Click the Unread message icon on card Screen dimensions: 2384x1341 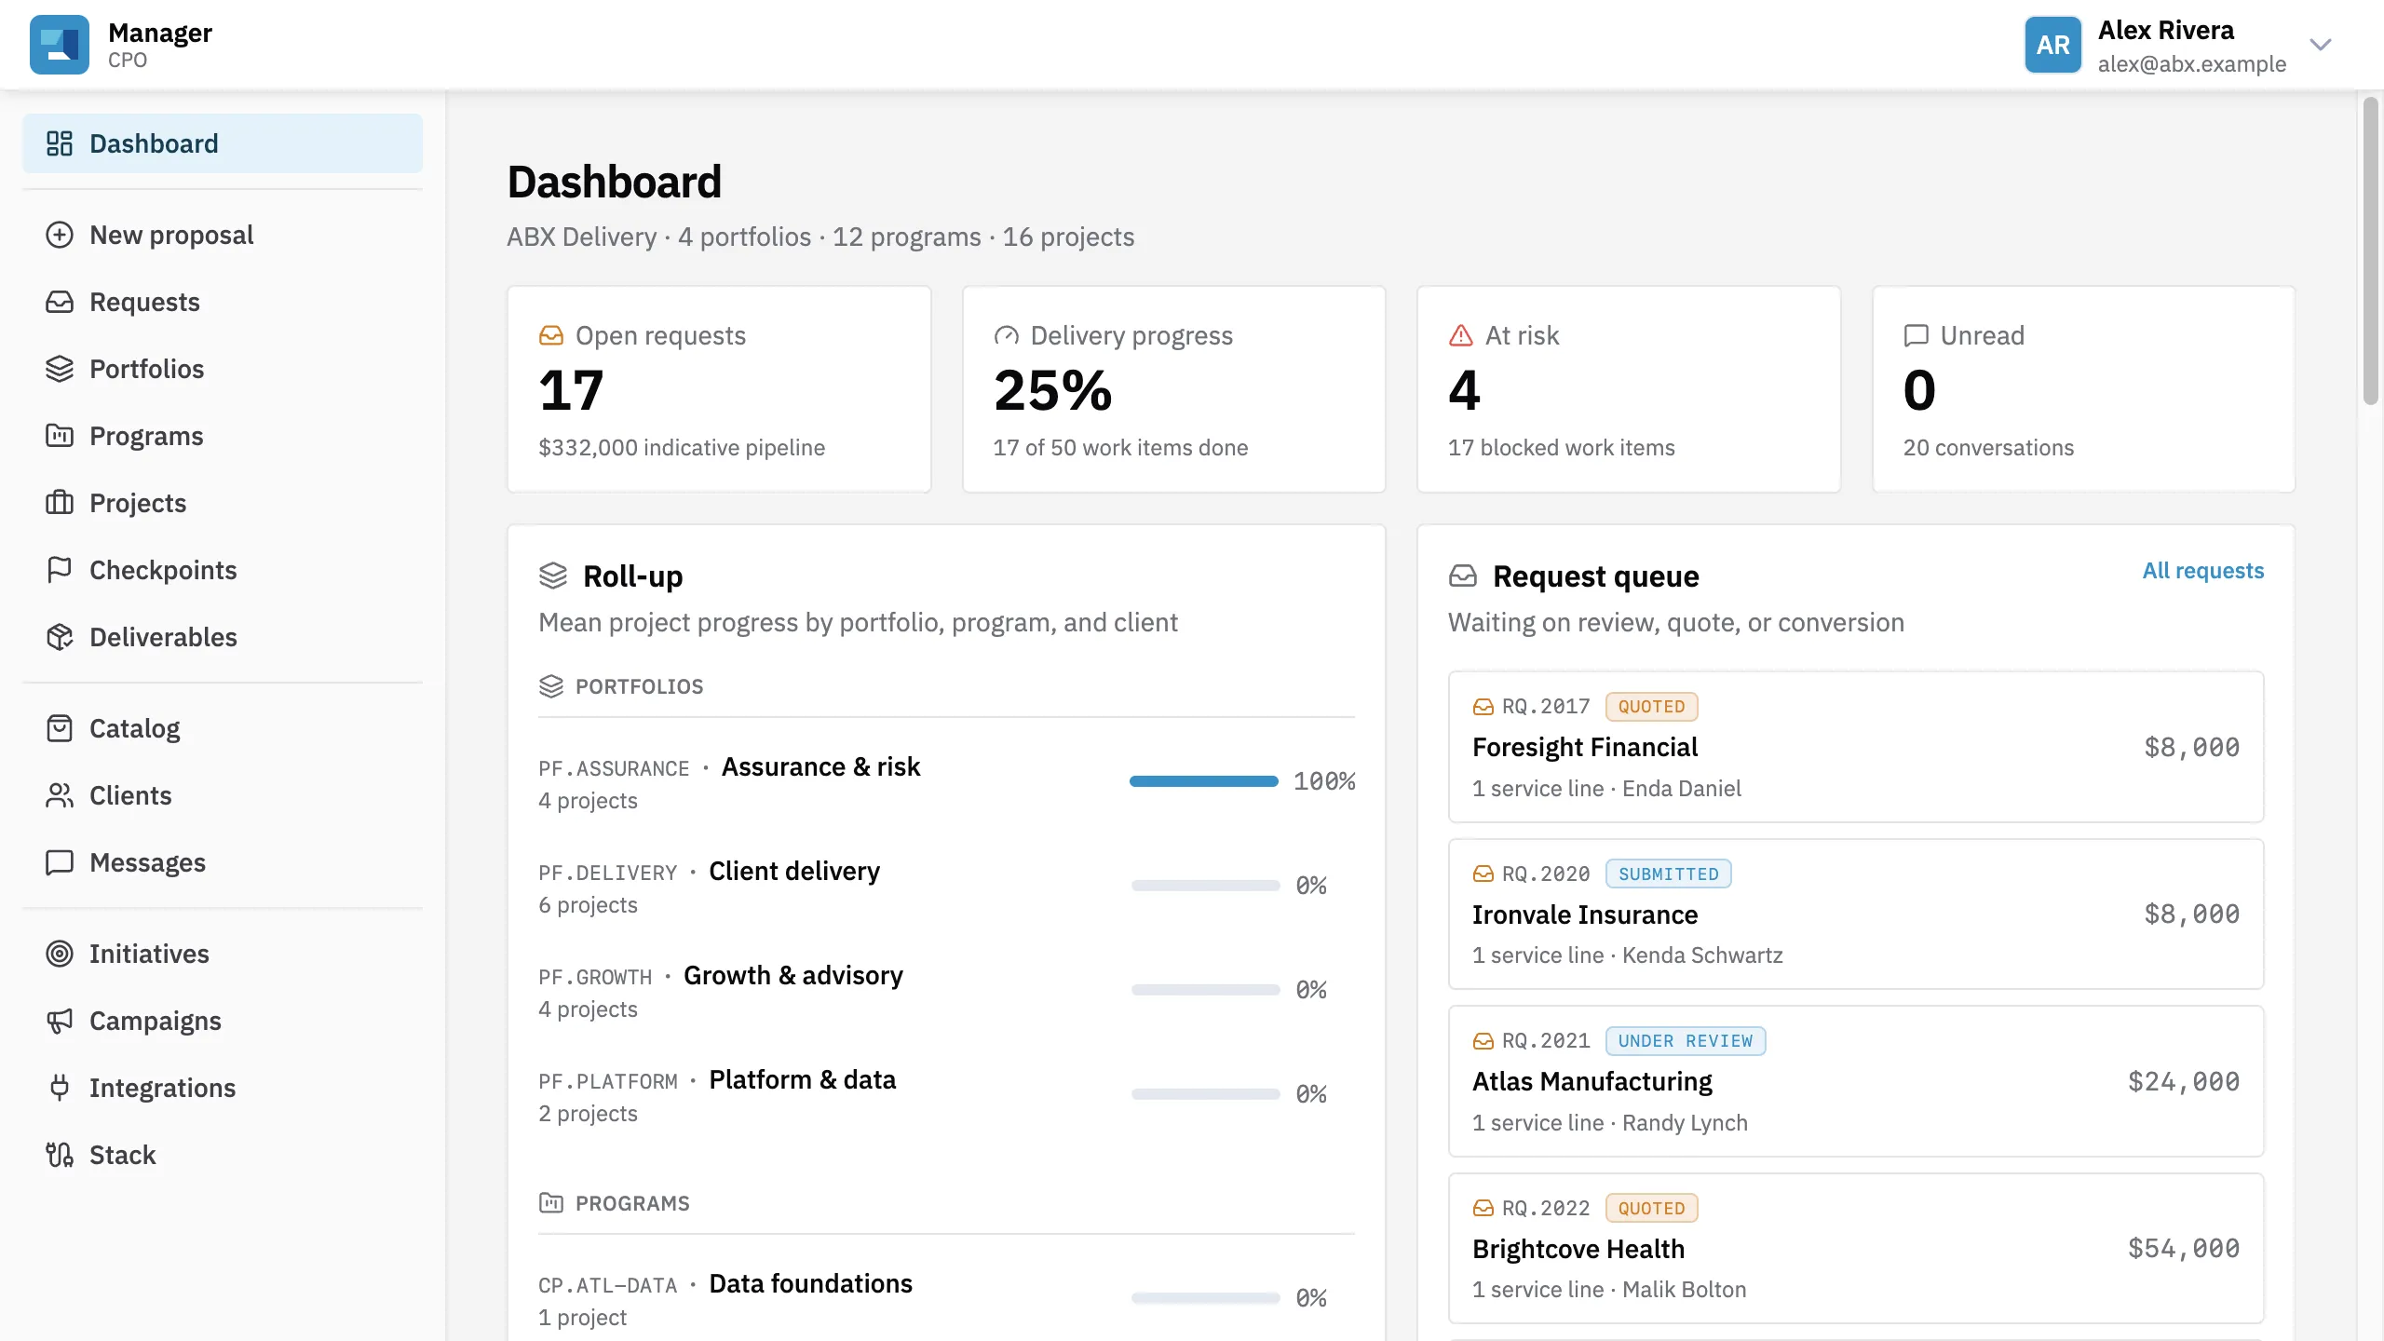coord(1917,335)
